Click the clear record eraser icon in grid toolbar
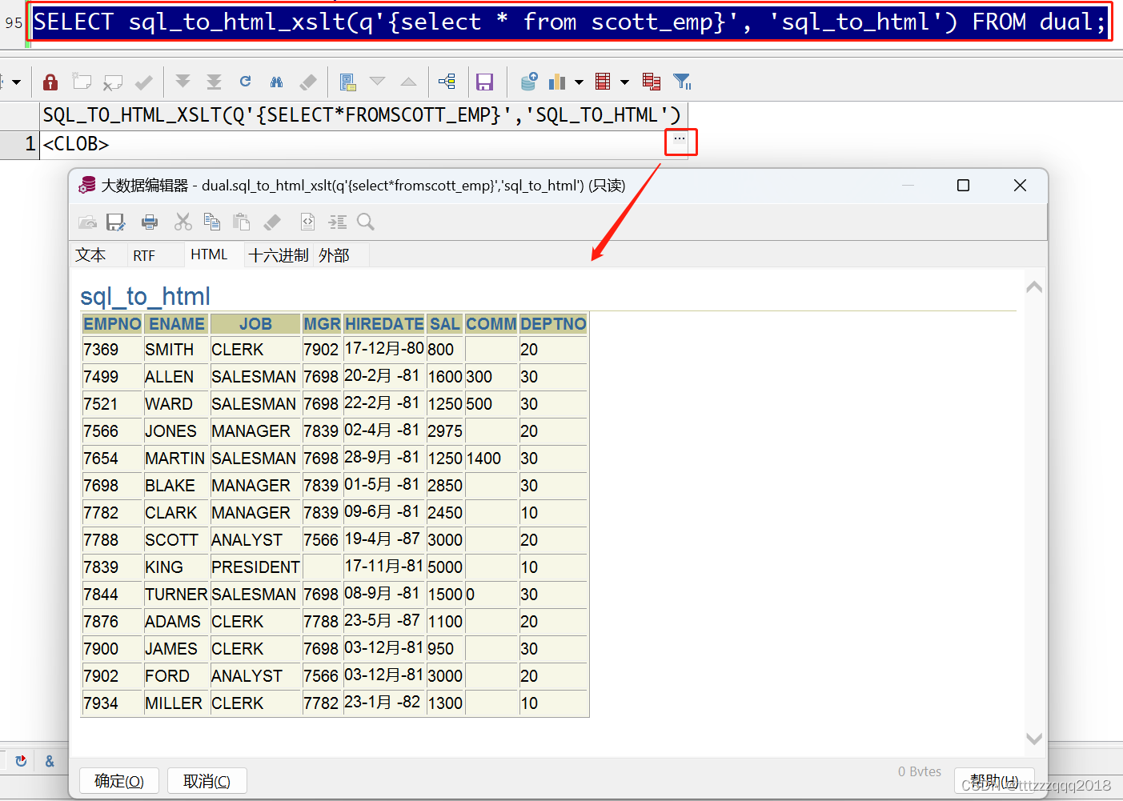 point(308,82)
